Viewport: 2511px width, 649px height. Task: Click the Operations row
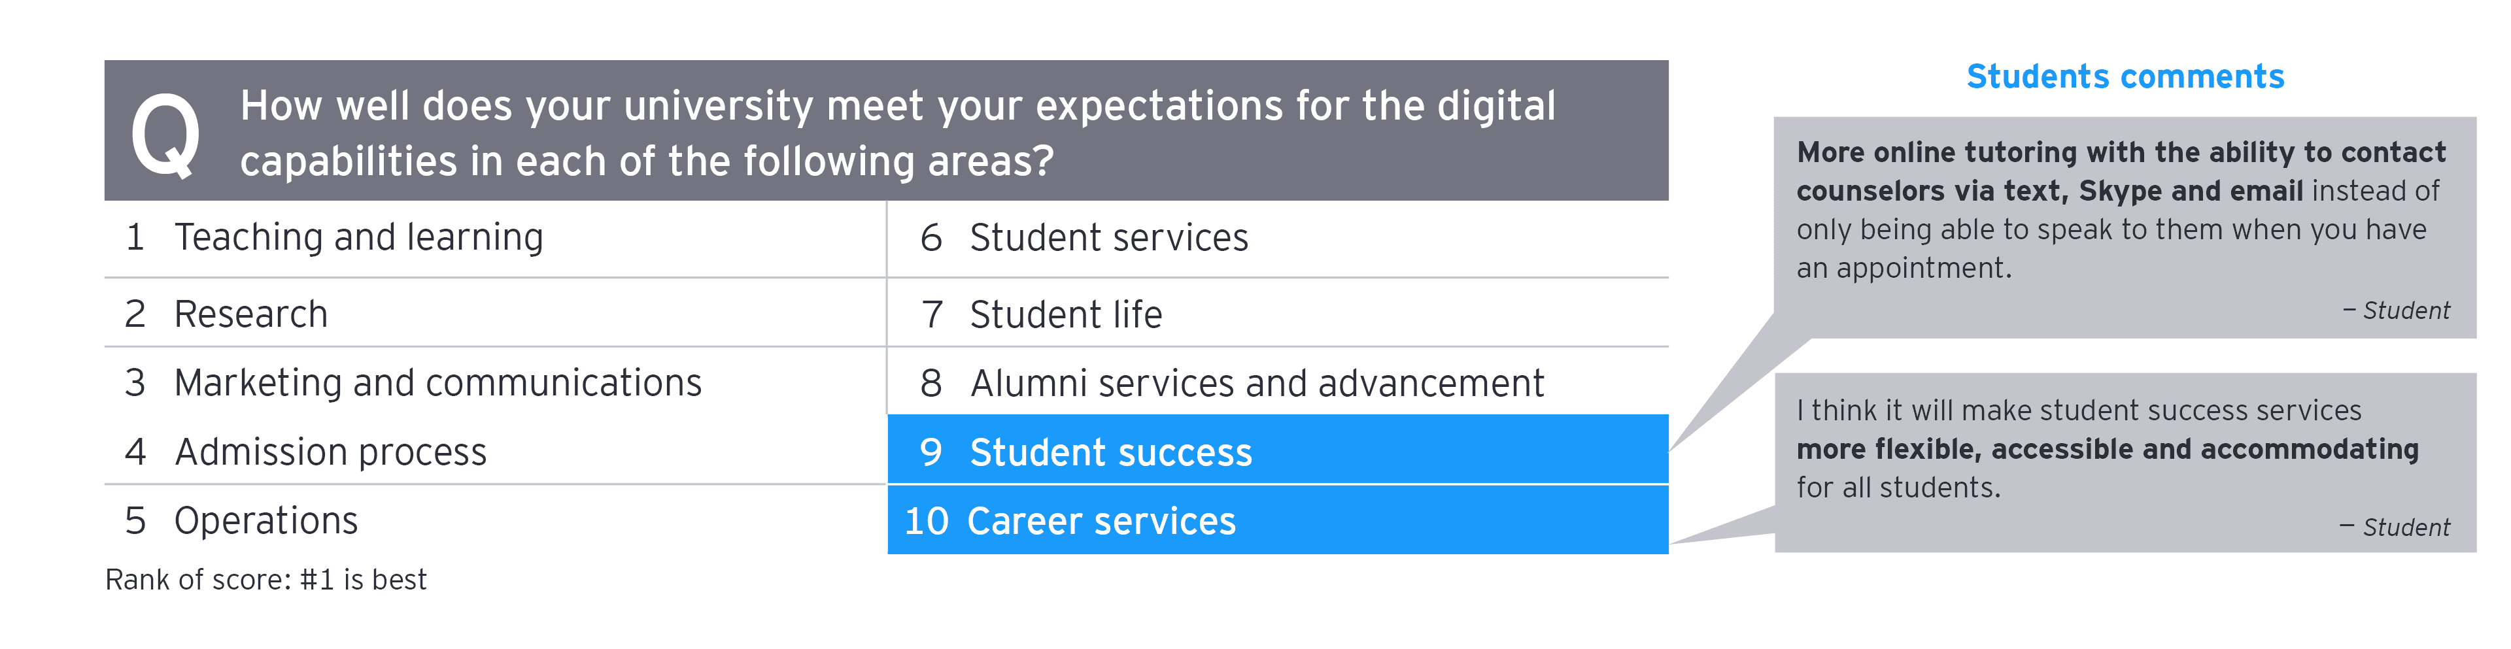[x=266, y=522]
